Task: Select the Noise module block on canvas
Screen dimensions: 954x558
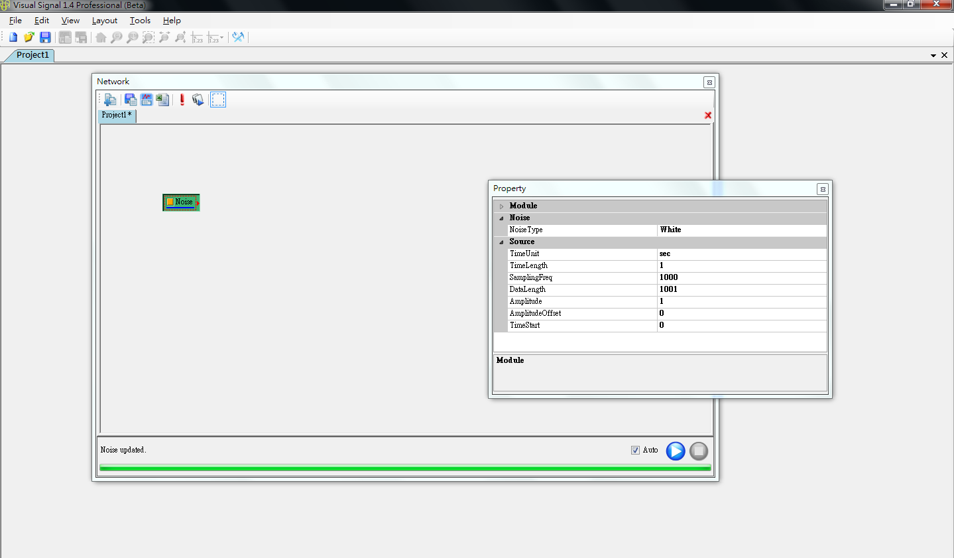Action: tap(181, 202)
